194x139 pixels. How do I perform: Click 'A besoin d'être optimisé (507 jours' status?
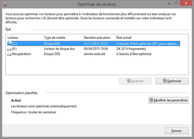pos(148,44)
